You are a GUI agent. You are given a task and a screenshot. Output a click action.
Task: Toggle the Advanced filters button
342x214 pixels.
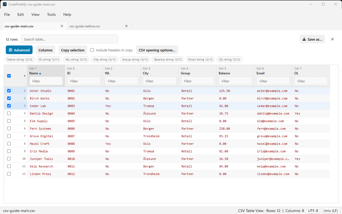click(19, 50)
